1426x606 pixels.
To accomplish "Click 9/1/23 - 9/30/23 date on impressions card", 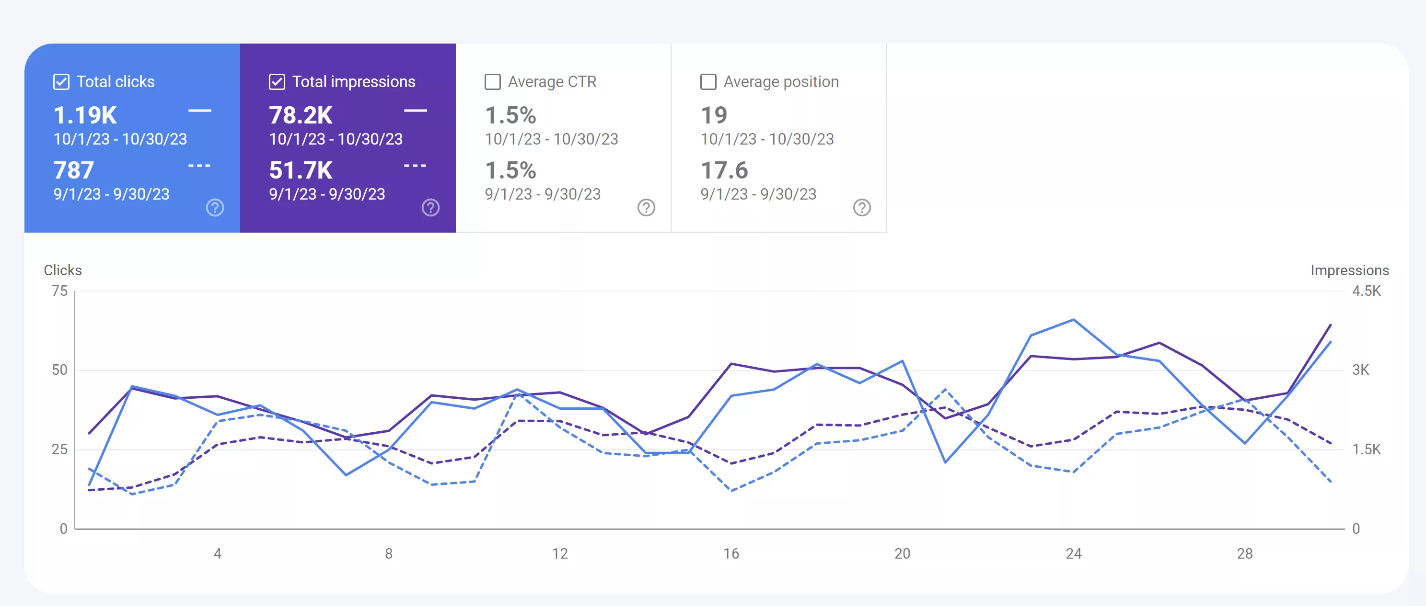I will click(327, 195).
